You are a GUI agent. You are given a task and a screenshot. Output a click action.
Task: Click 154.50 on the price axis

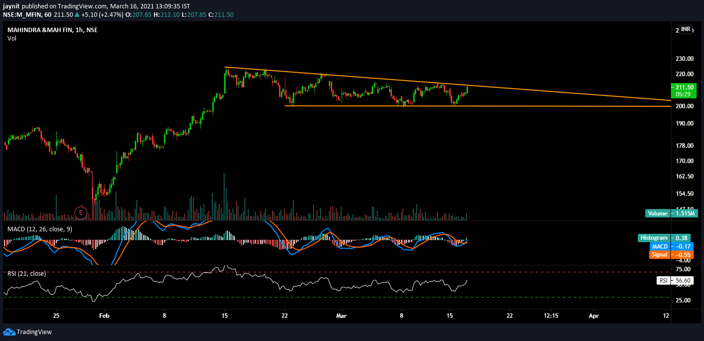pyautogui.click(x=684, y=194)
